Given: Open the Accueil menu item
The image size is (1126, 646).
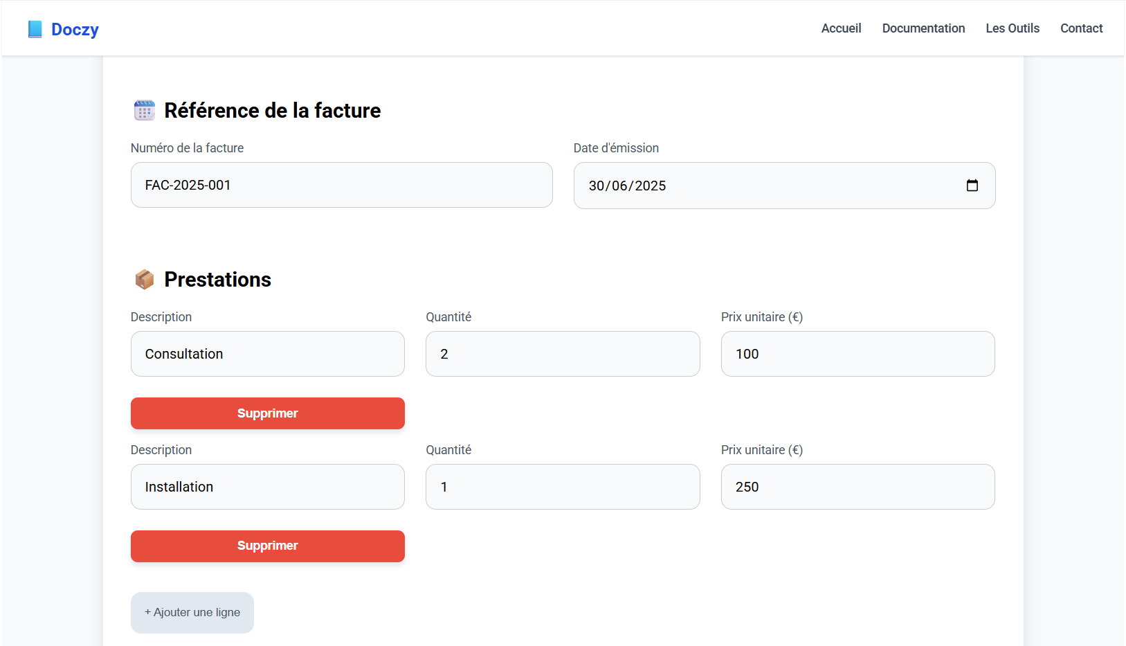Looking at the screenshot, I should [x=841, y=28].
